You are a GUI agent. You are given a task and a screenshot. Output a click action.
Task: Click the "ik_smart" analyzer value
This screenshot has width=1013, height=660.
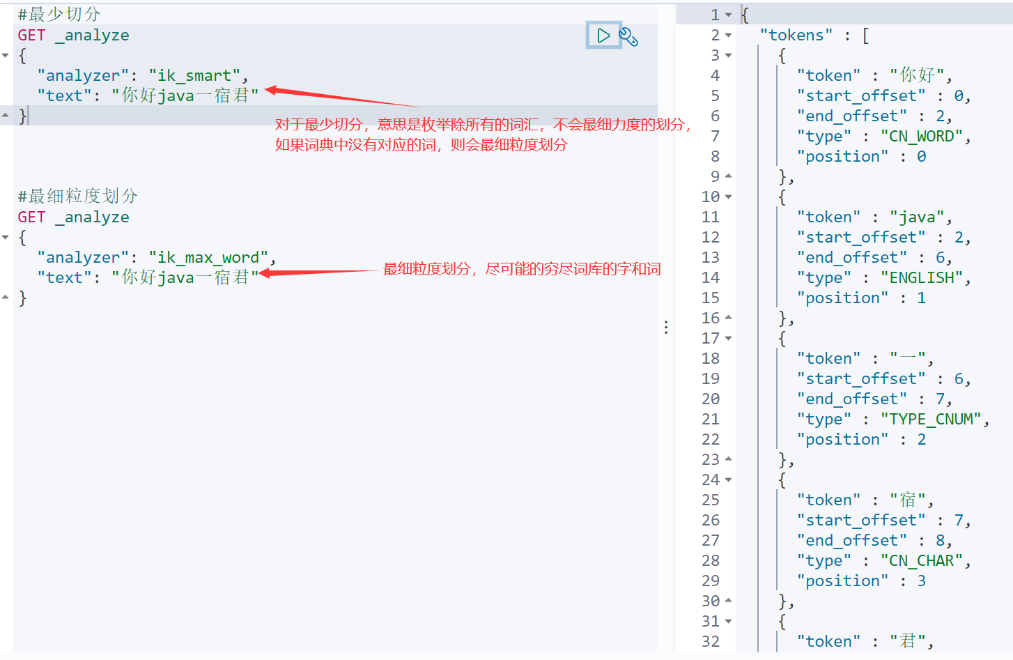tap(194, 75)
